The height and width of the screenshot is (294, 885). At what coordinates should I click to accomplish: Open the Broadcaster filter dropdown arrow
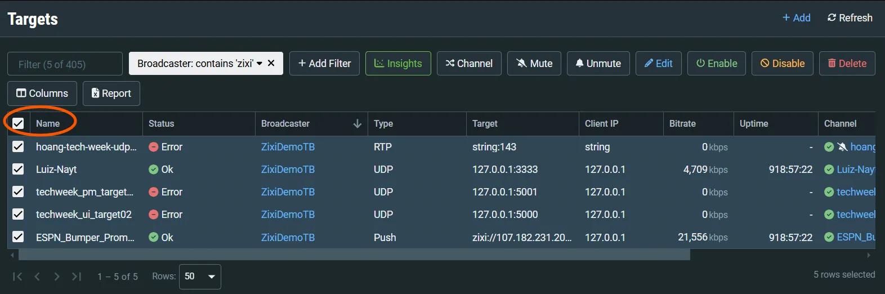coord(260,64)
